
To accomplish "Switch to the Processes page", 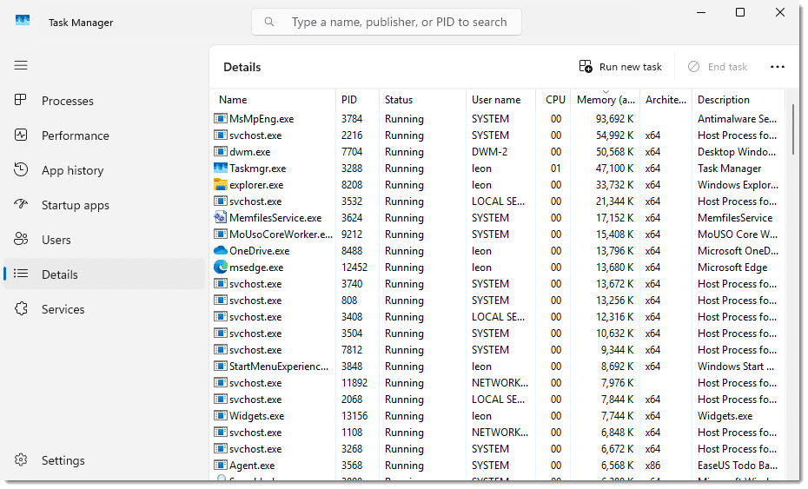I will [68, 101].
